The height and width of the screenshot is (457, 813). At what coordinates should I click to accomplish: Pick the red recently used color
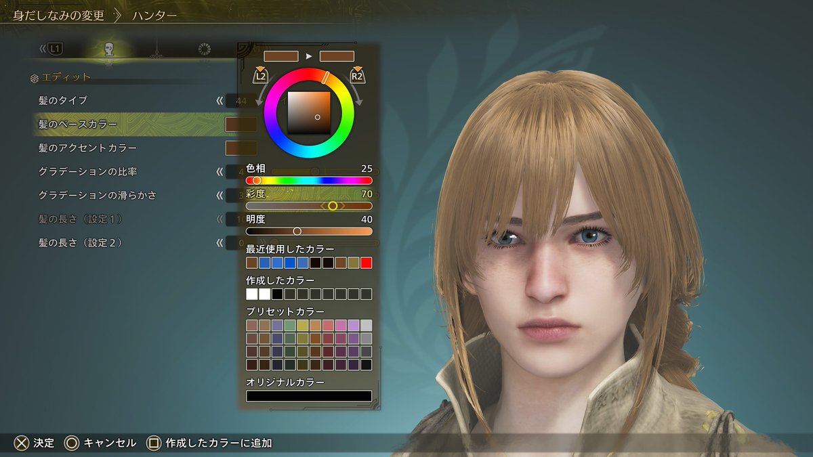tap(366, 263)
